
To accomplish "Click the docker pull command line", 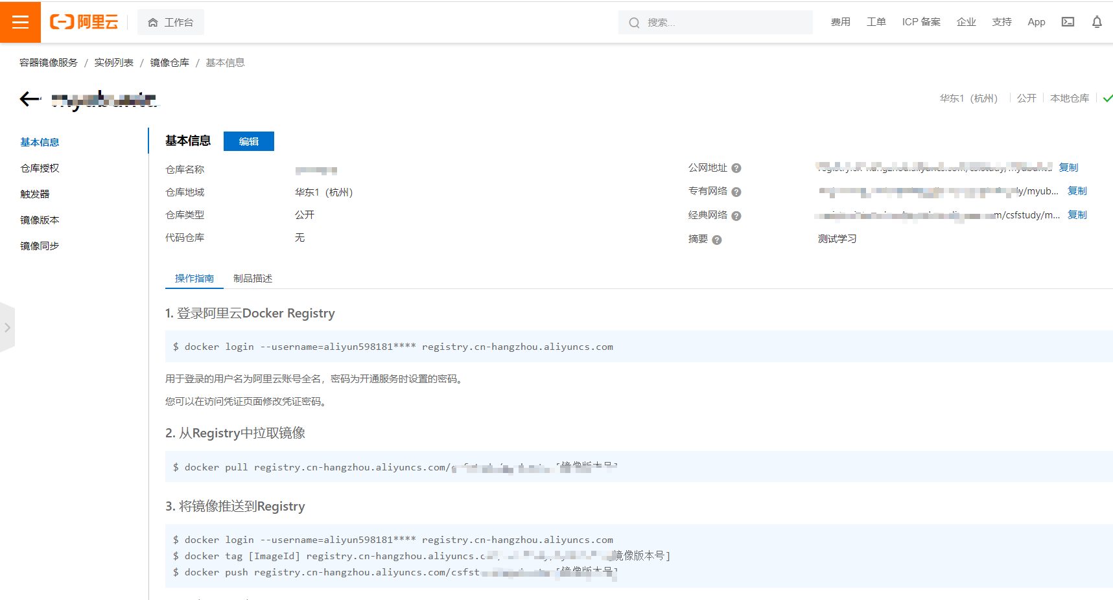I will coord(395,467).
